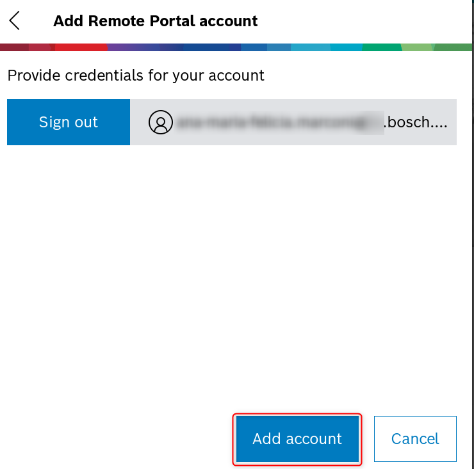The height and width of the screenshot is (469, 474).
Task: Click the dark blue segment of the stripe
Action: point(205,47)
